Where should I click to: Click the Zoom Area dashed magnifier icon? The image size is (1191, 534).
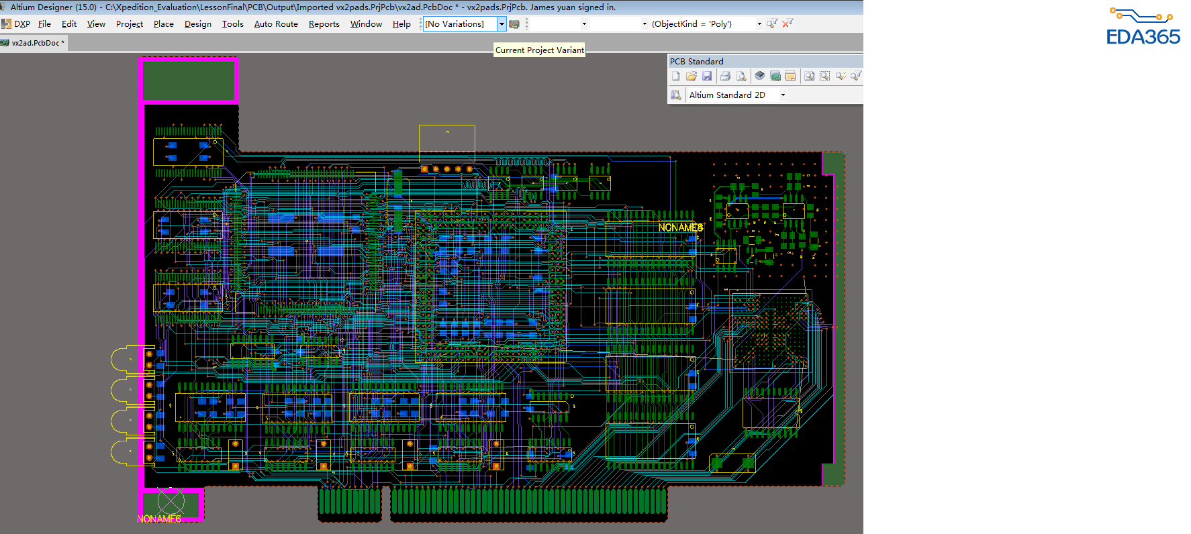(x=824, y=76)
